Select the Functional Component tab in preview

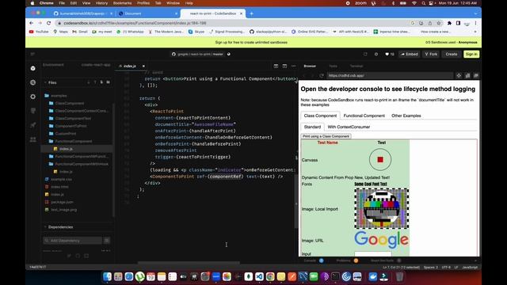pyautogui.click(x=364, y=116)
